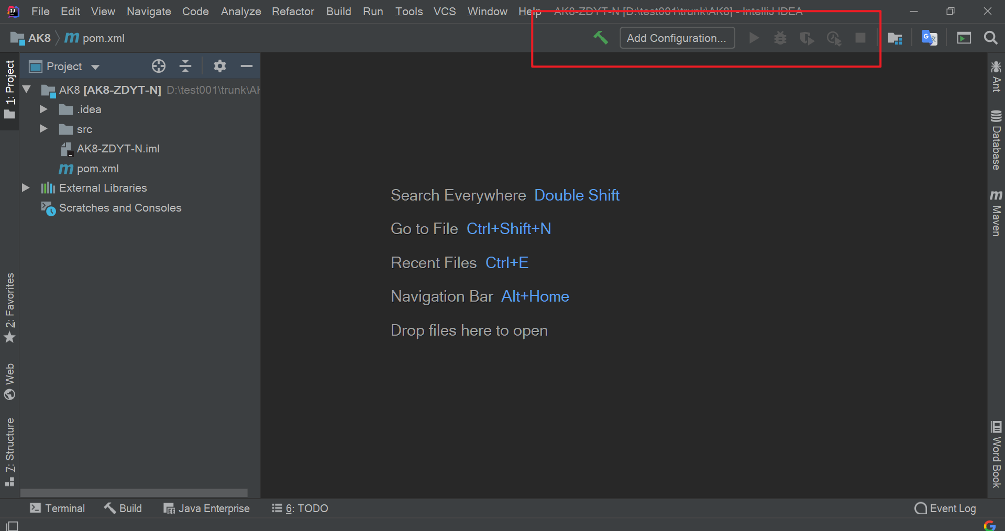The height and width of the screenshot is (531, 1005).
Task: Open 2: Favorites side tab
Action: [x=9, y=308]
